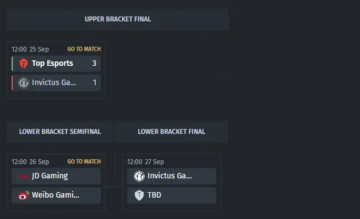Click the TBD team row
The height and width of the screenshot is (219, 360).
point(172,195)
